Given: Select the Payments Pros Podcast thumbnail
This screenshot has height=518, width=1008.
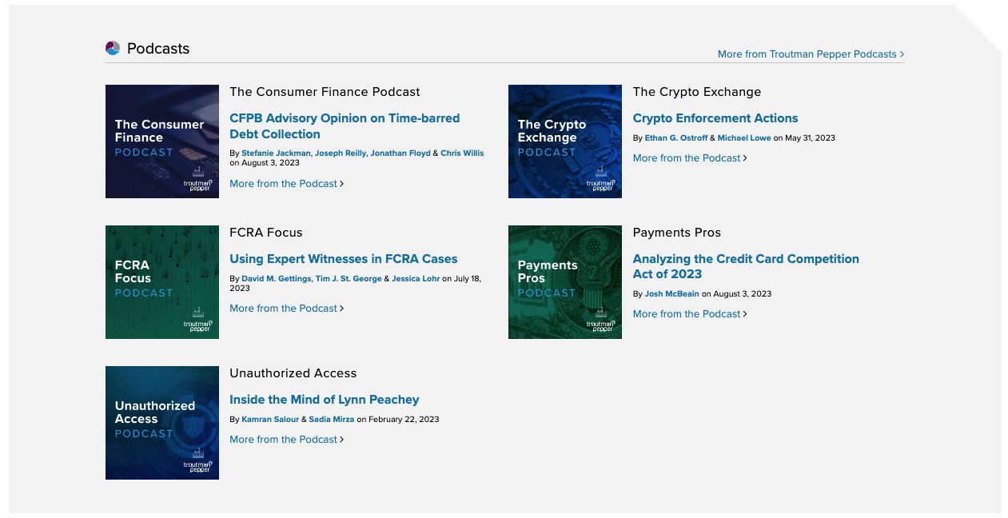Looking at the screenshot, I should [x=565, y=282].
